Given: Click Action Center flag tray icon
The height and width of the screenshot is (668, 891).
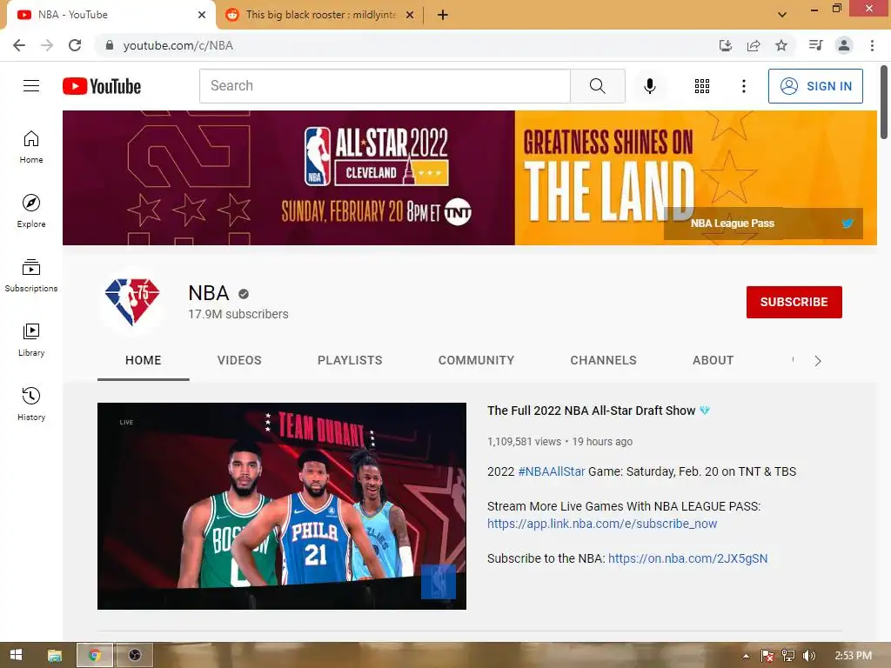Looking at the screenshot, I should pos(767,656).
